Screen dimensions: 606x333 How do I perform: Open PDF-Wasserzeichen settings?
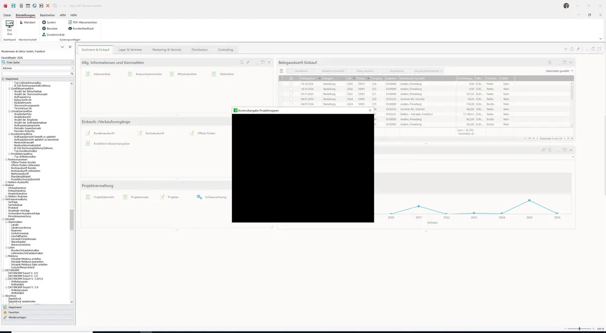[82, 22]
